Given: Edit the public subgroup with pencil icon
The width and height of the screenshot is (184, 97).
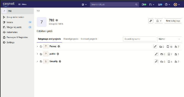Looking at the screenshot, I should [x=156, y=54].
